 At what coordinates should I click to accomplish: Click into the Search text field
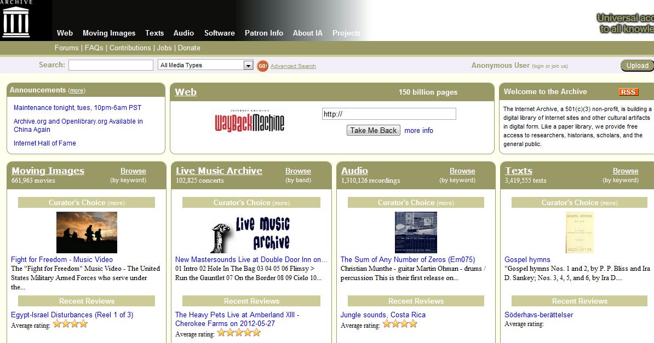111,65
